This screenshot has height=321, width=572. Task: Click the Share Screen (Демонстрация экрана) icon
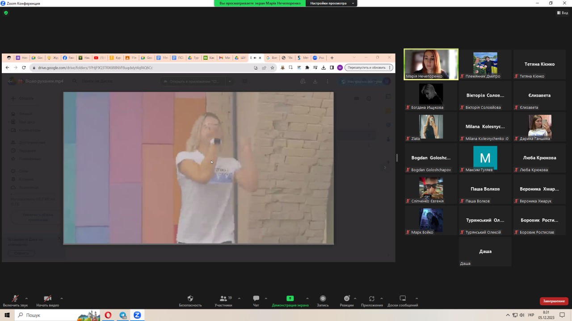(290, 299)
